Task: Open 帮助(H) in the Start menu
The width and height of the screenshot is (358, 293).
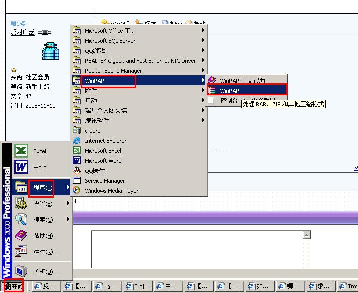Action: click(41, 235)
